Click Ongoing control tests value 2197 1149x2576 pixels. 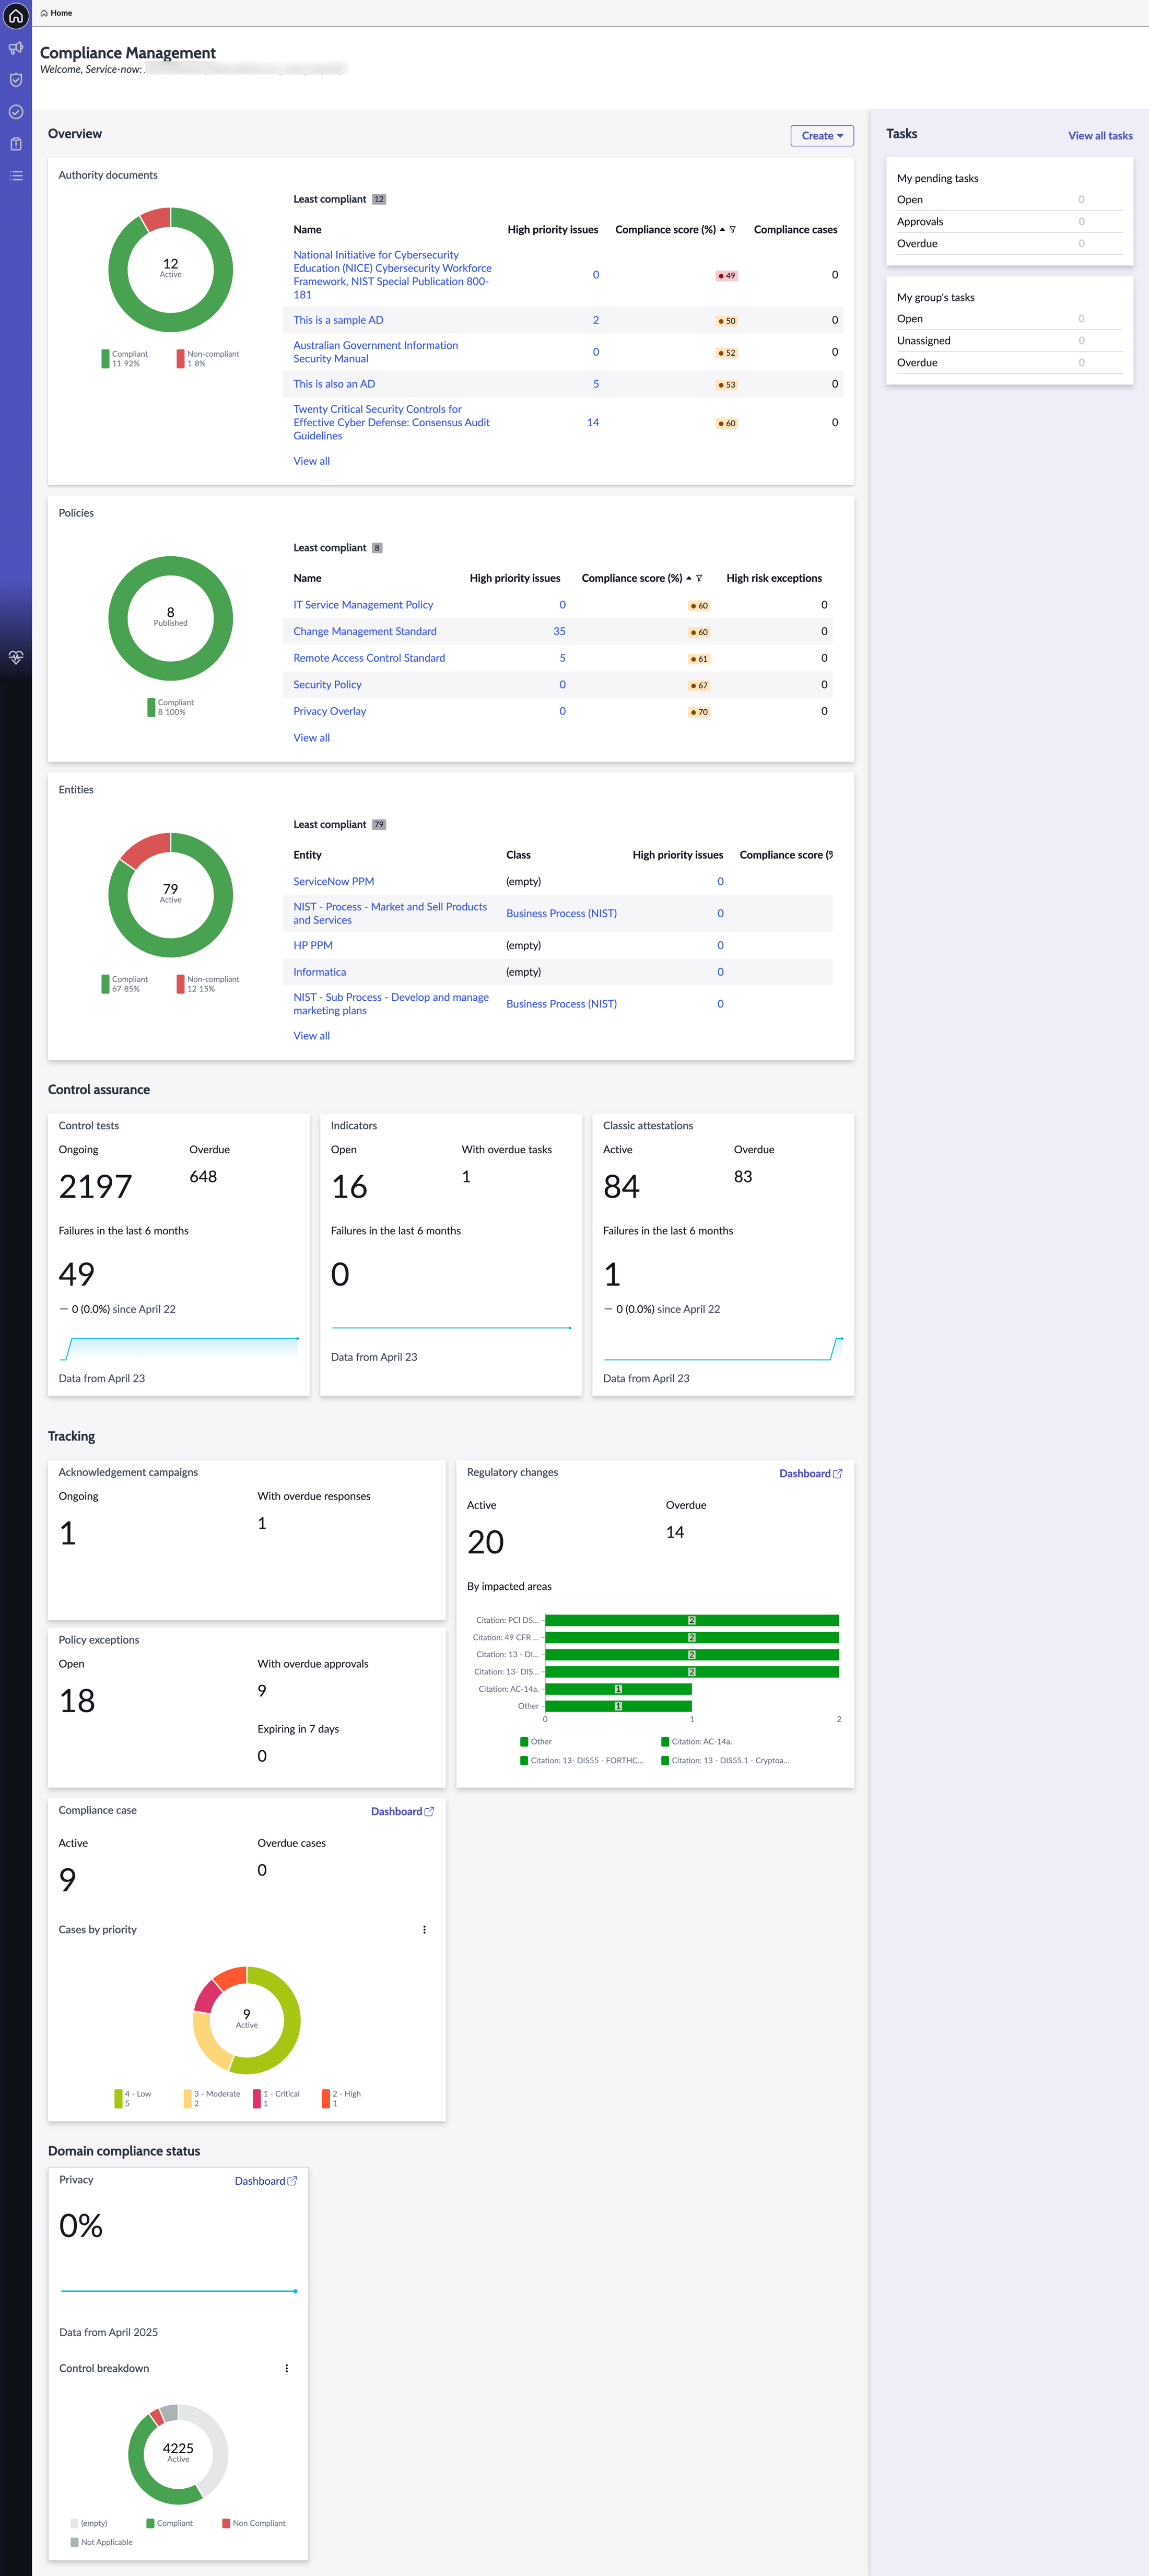pyautogui.click(x=95, y=1187)
